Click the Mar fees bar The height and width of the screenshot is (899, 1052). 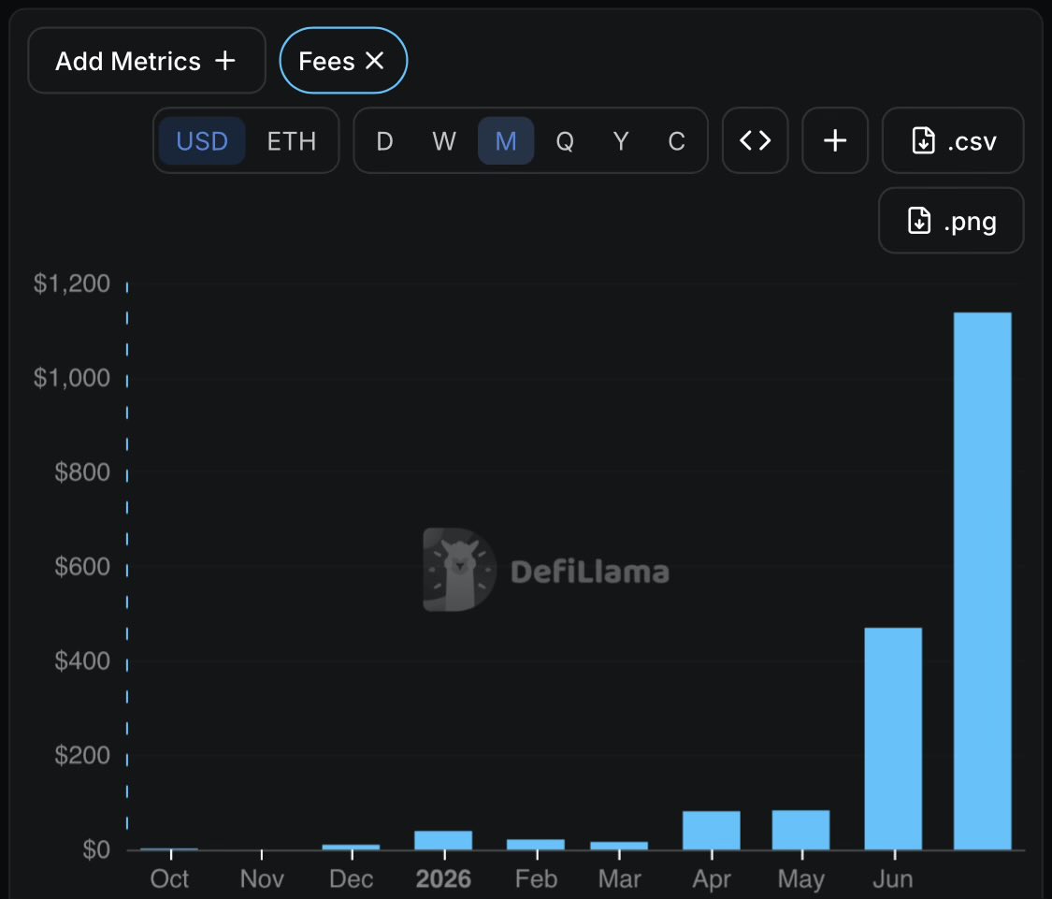(x=619, y=846)
